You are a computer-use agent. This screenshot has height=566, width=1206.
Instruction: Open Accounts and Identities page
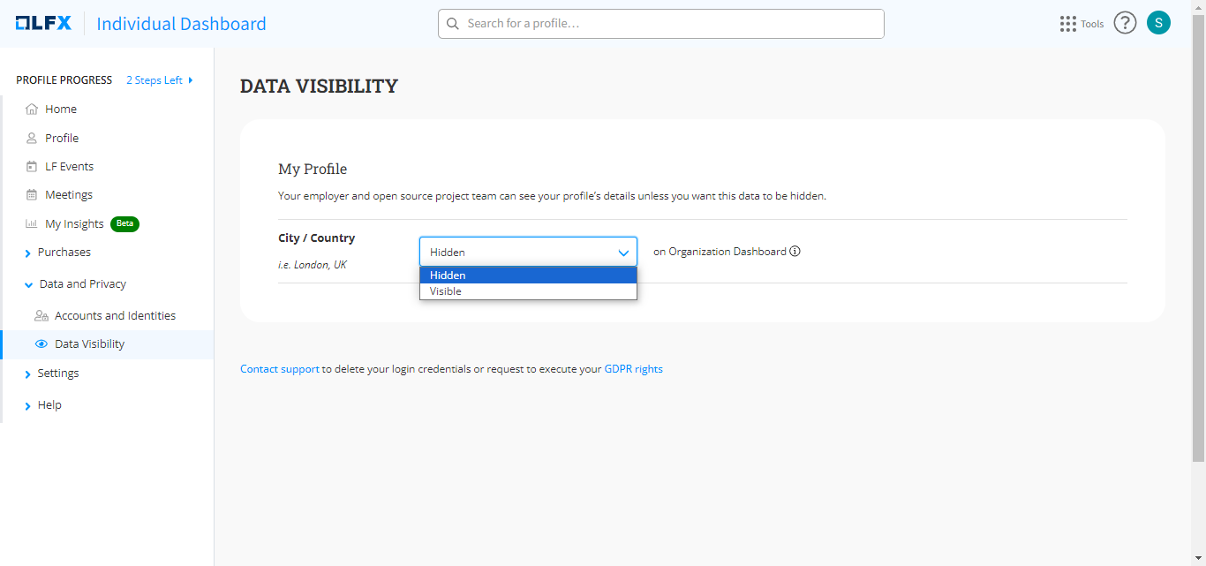(115, 316)
